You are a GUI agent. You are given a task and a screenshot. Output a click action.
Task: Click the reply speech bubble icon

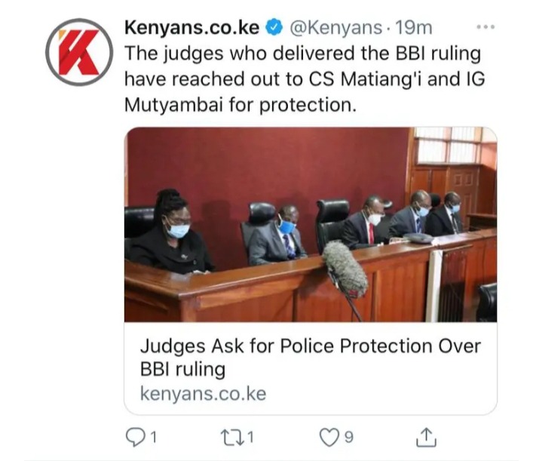pyautogui.click(x=135, y=437)
